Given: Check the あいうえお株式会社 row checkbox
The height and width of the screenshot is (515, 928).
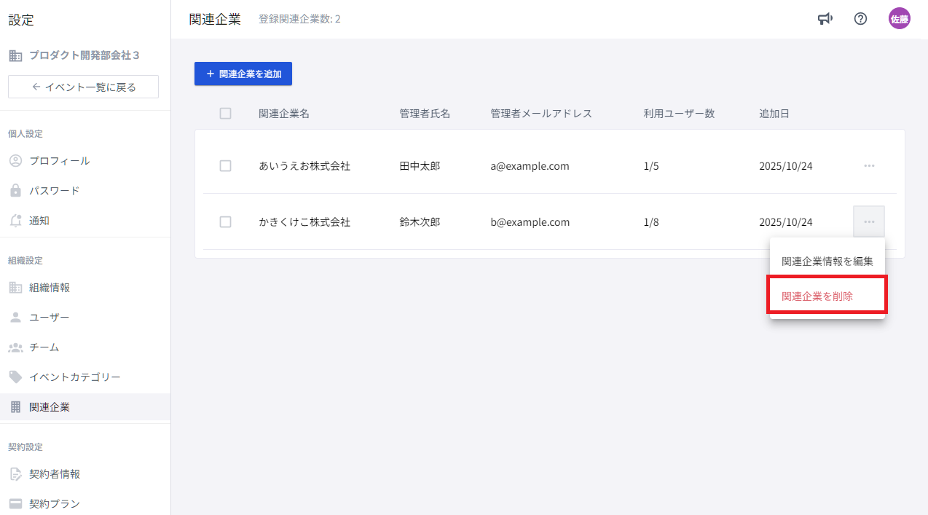Looking at the screenshot, I should [225, 166].
